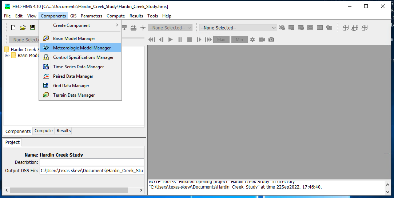Open Grid Data Manager

click(80, 86)
